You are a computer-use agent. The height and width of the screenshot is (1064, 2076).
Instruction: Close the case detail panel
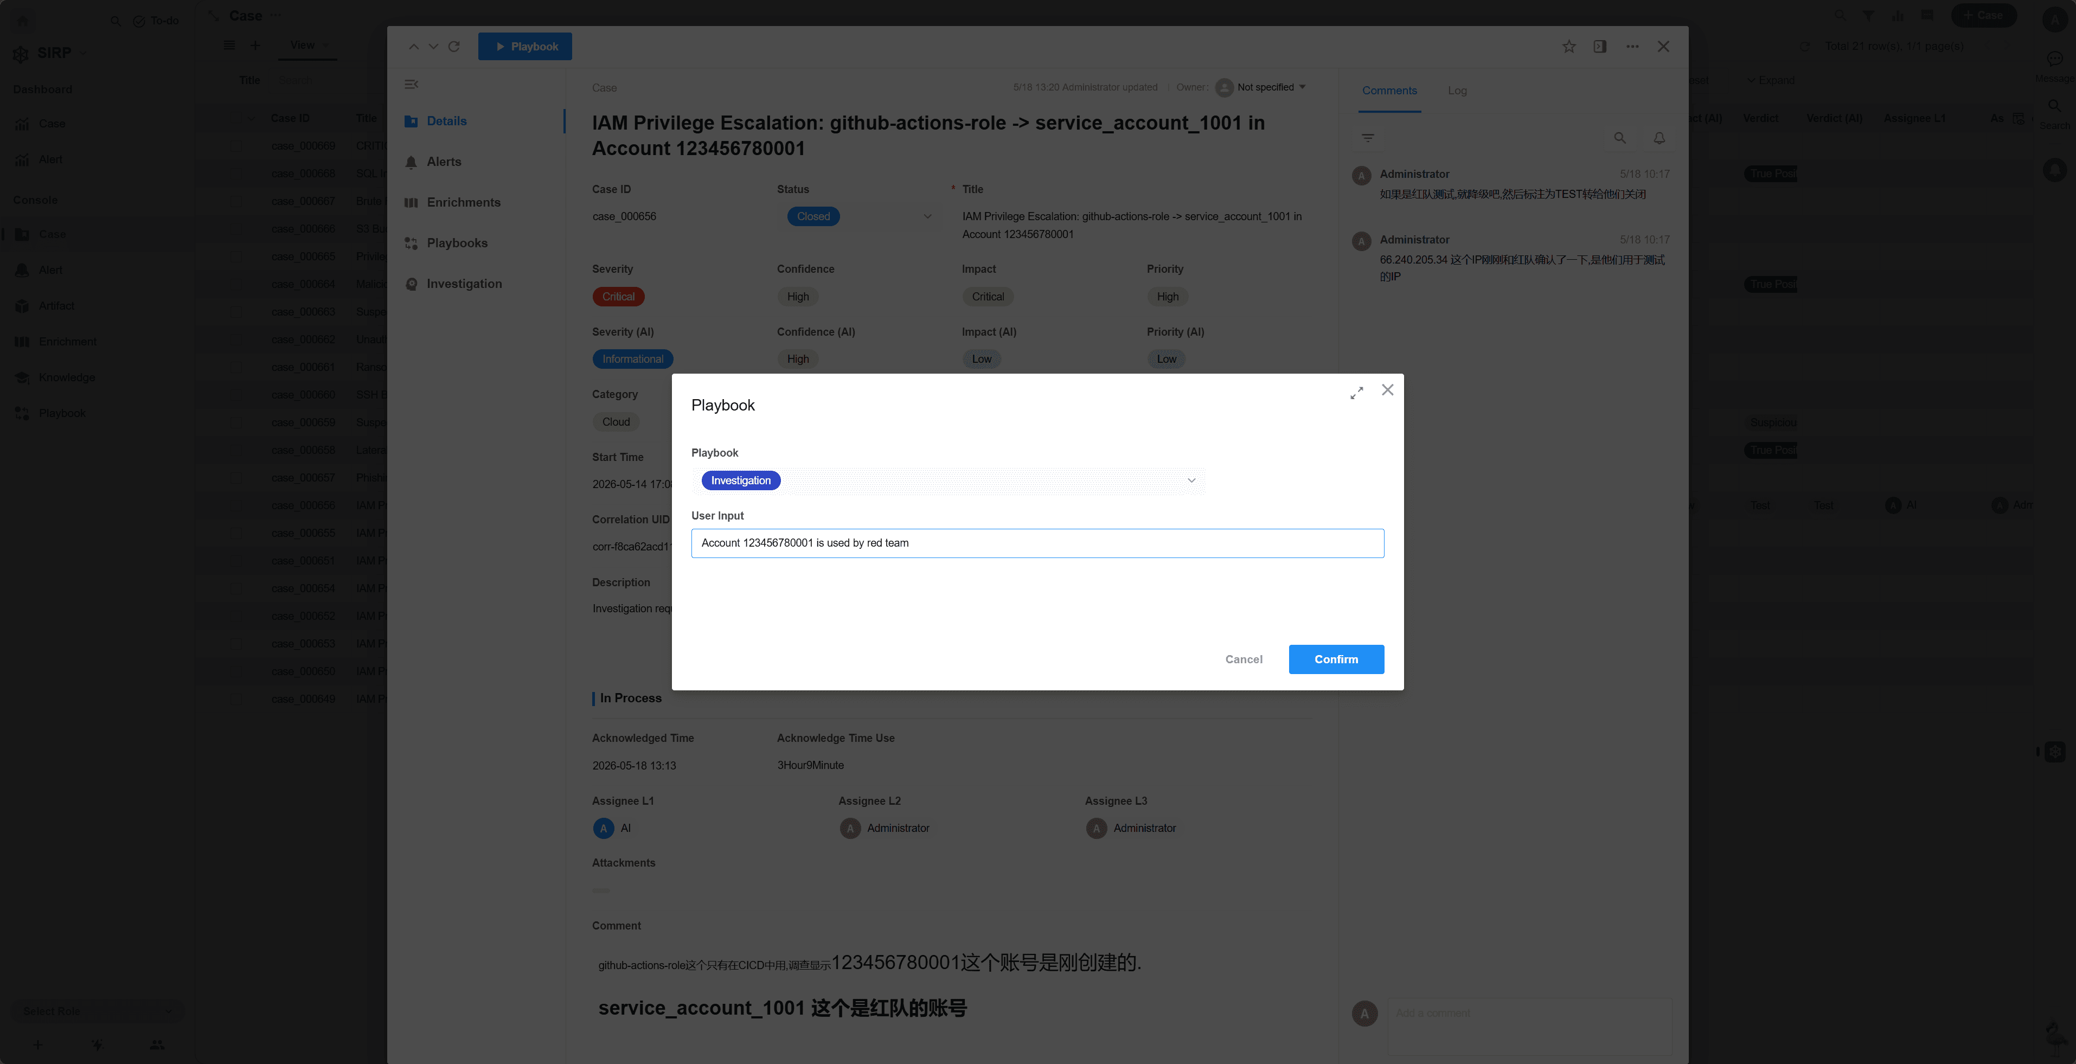click(1663, 47)
